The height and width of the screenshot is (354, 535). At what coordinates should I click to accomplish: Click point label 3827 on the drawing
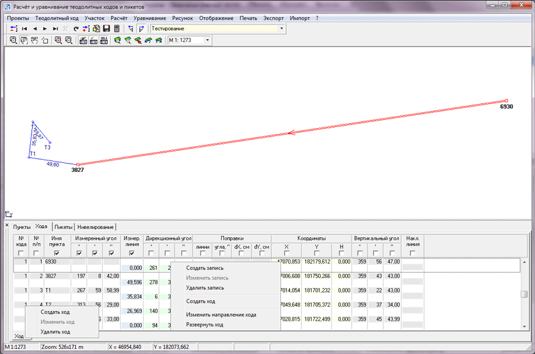78,170
